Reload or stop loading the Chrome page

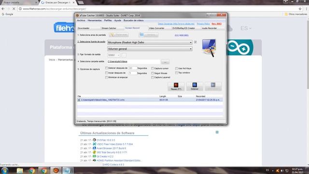[x=14, y=9]
